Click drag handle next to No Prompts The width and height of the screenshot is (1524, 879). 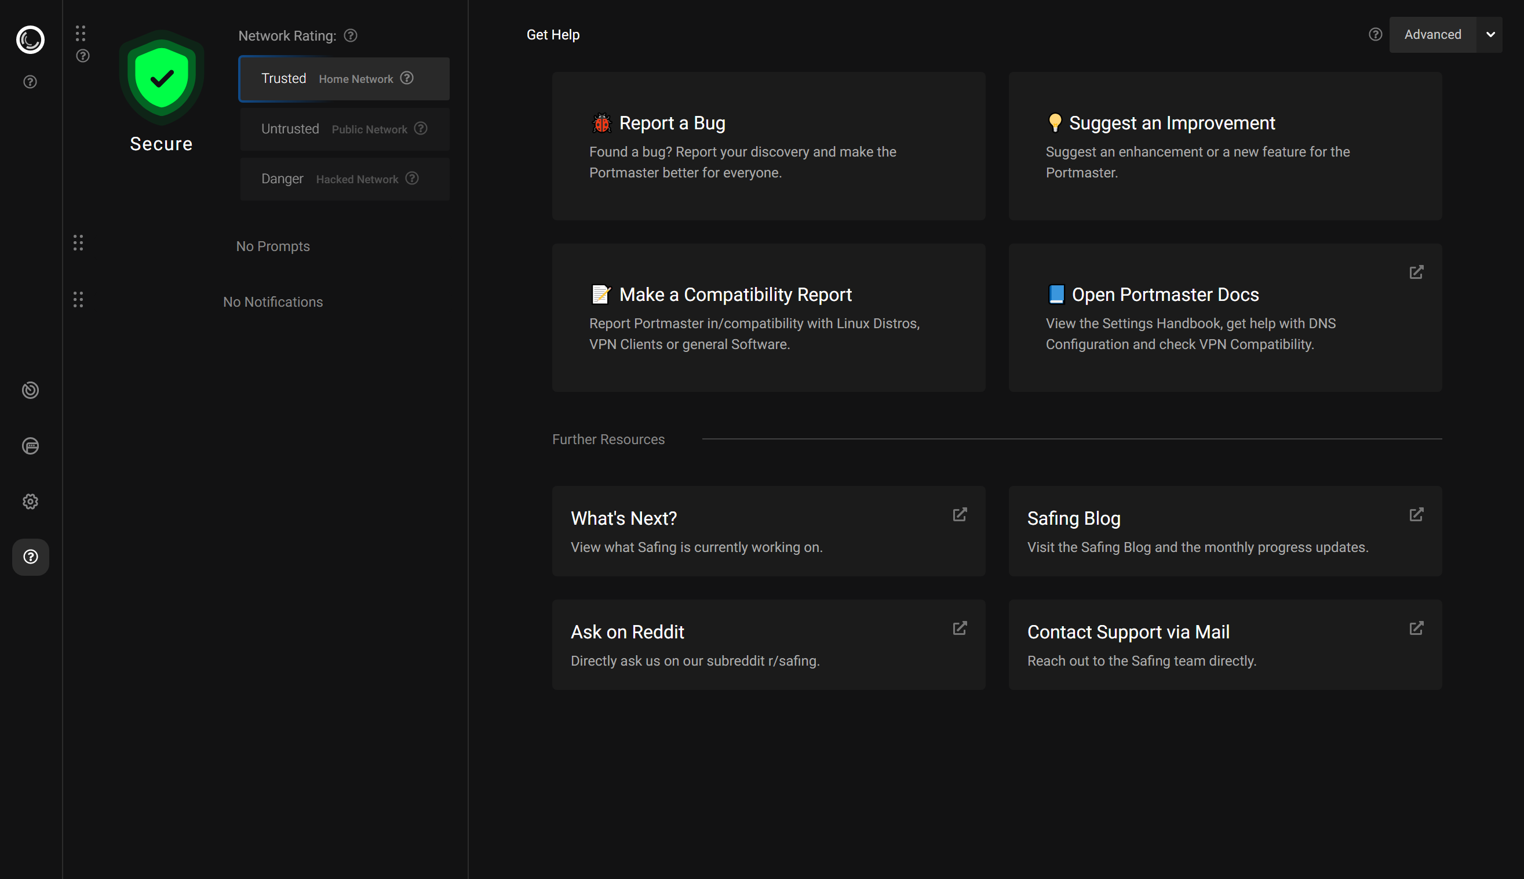click(x=78, y=243)
